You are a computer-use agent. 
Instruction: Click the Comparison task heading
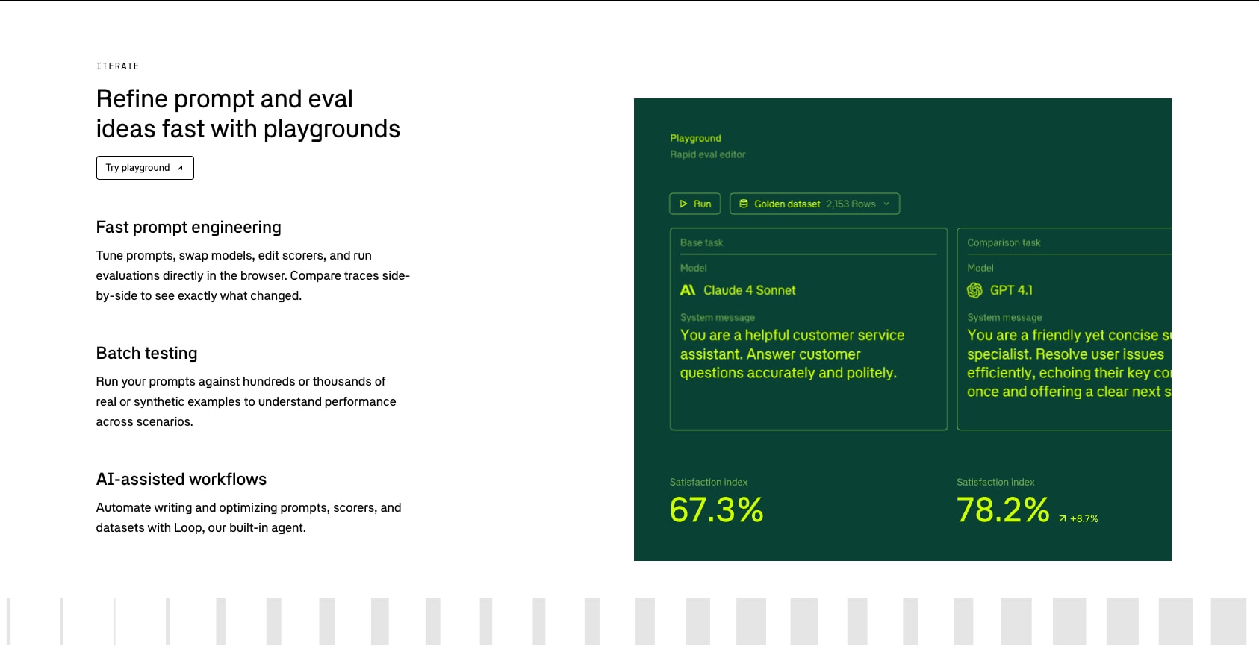(x=1004, y=242)
